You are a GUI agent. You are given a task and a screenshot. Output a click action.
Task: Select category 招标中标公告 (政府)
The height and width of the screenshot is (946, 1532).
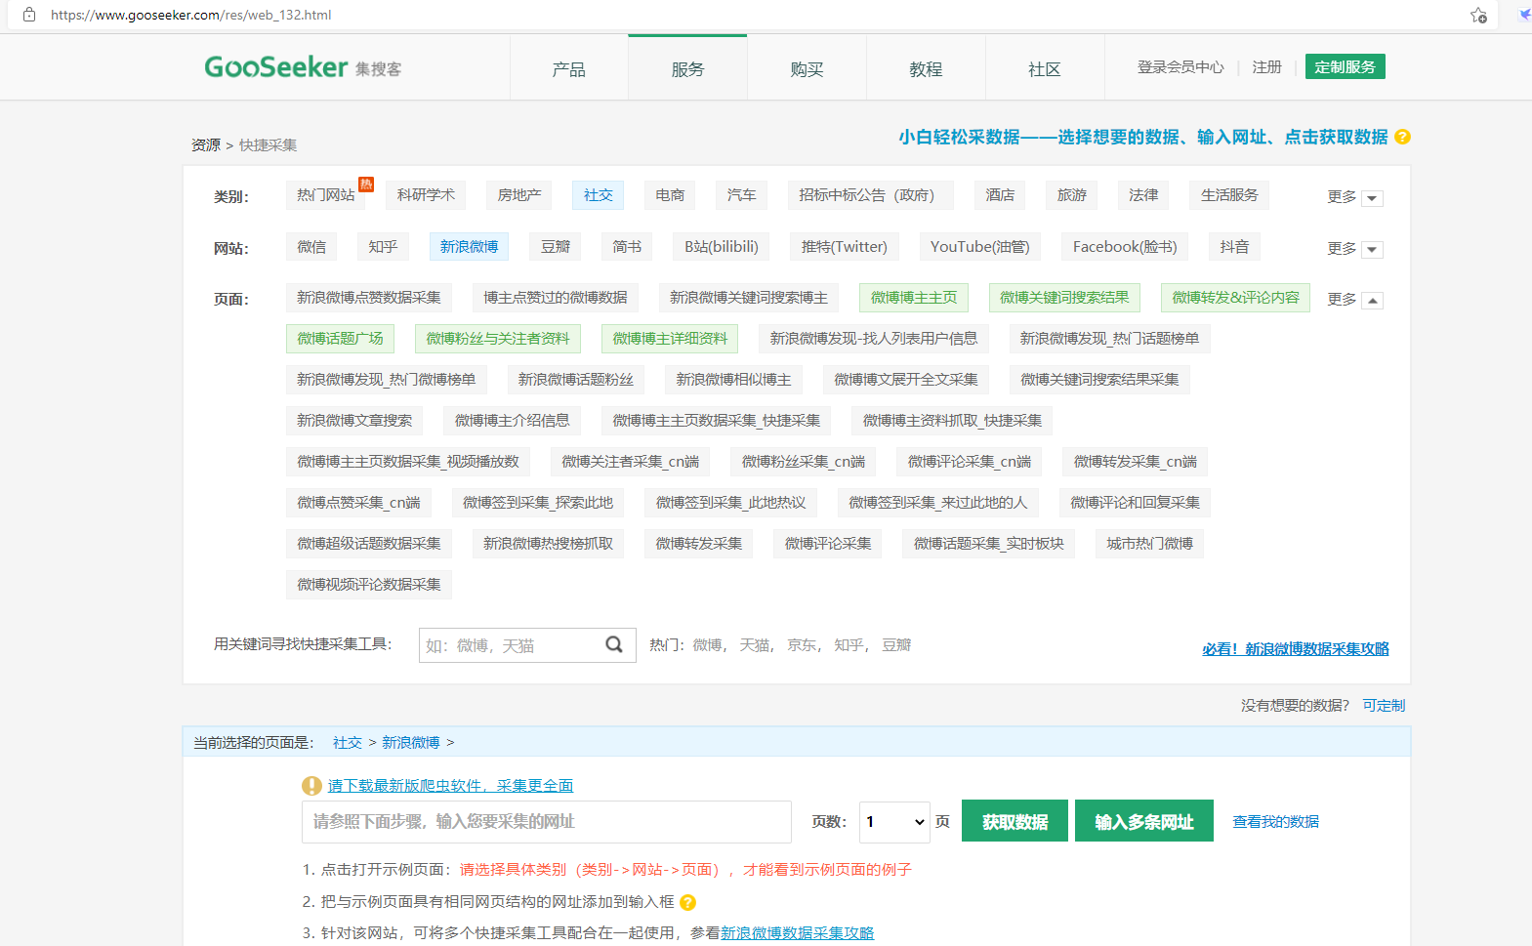point(871,195)
